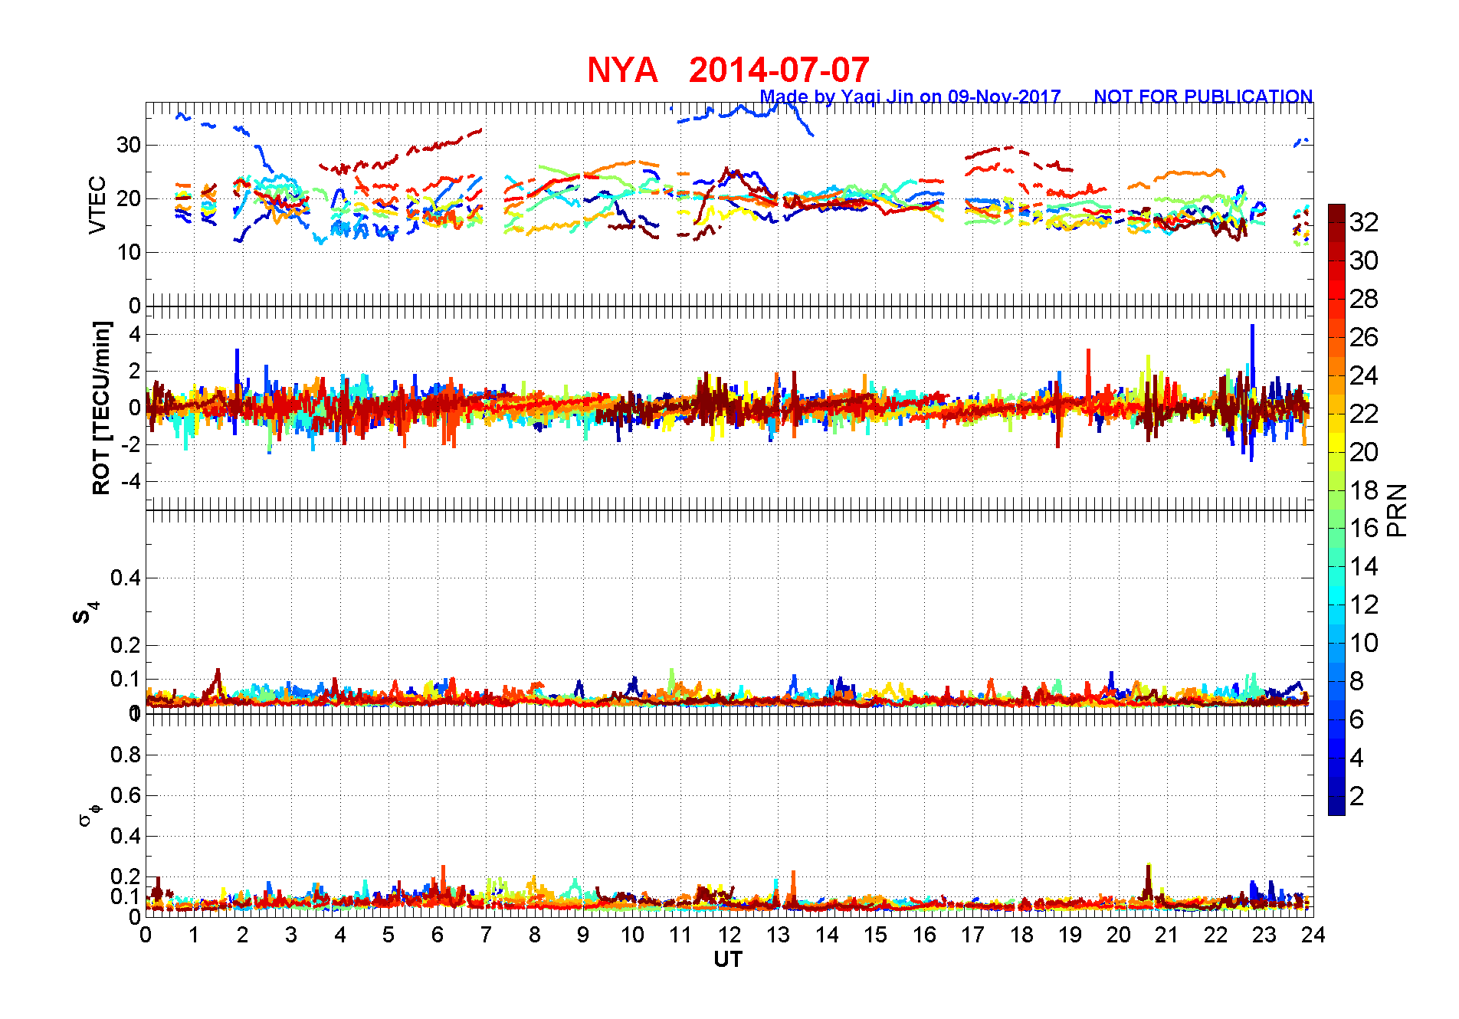This screenshot has width=1459, height=1019.
Task: Click x-axis tick label 18
Action: tap(1021, 934)
